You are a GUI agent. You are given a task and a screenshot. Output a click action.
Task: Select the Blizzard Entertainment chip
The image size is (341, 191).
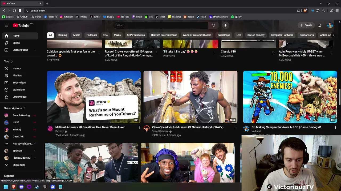coord(164,35)
